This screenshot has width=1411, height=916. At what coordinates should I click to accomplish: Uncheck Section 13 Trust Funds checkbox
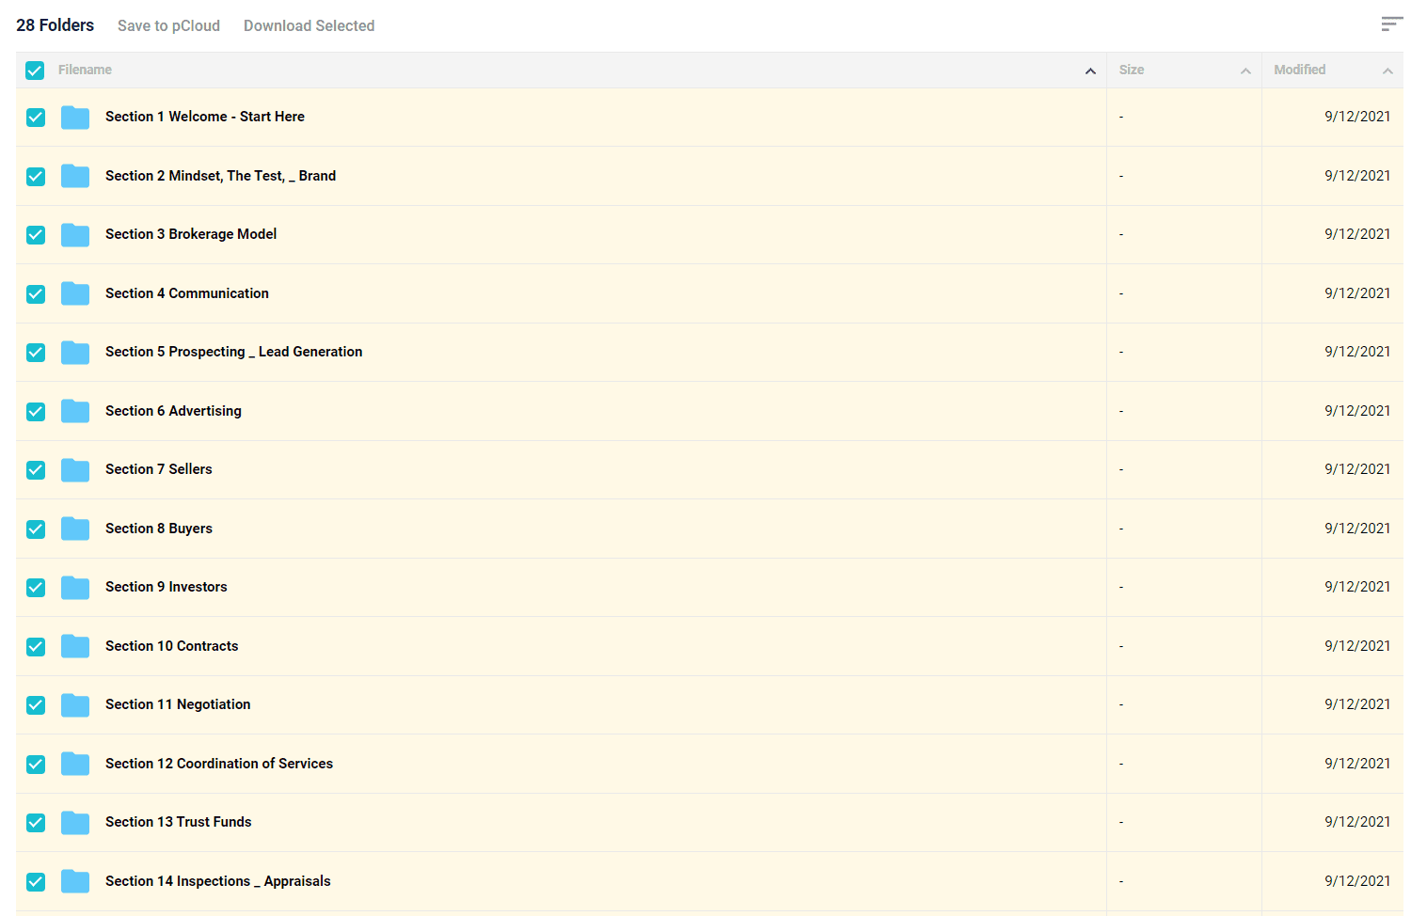[x=36, y=823]
